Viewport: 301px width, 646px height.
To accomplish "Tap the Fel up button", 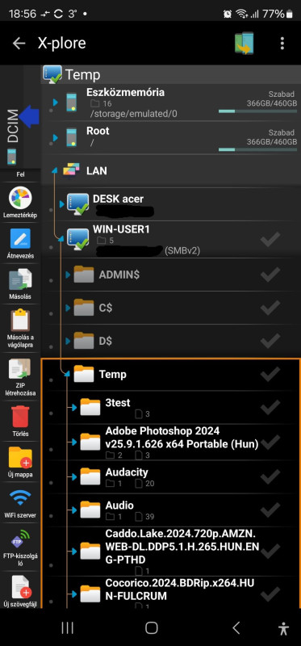I will [x=20, y=174].
